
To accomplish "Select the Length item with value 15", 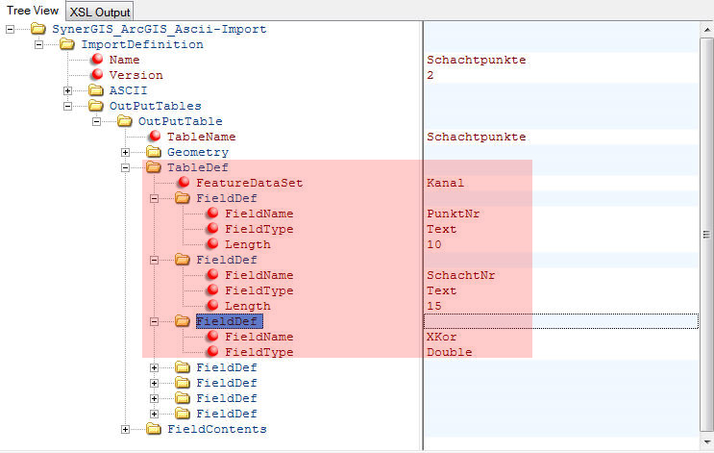I will coord(247,306).
